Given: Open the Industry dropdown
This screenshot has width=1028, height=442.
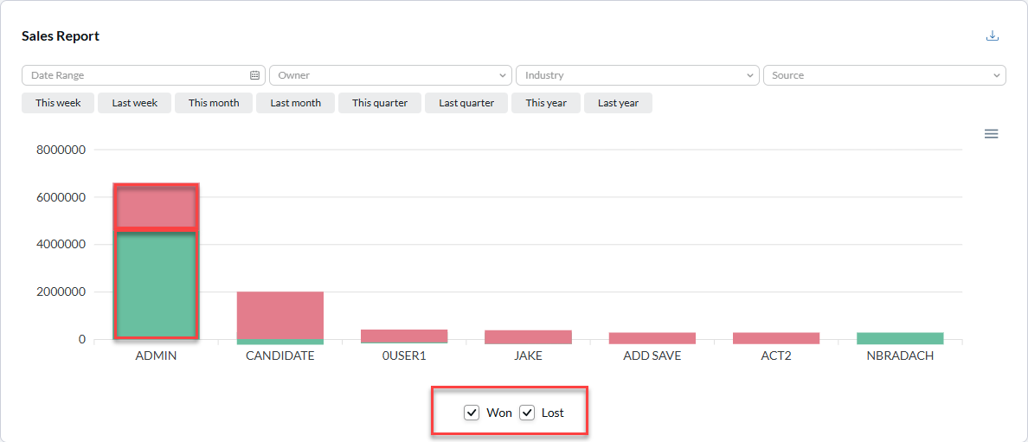Looking at the screenshot, I should click(x=637, y=75).
